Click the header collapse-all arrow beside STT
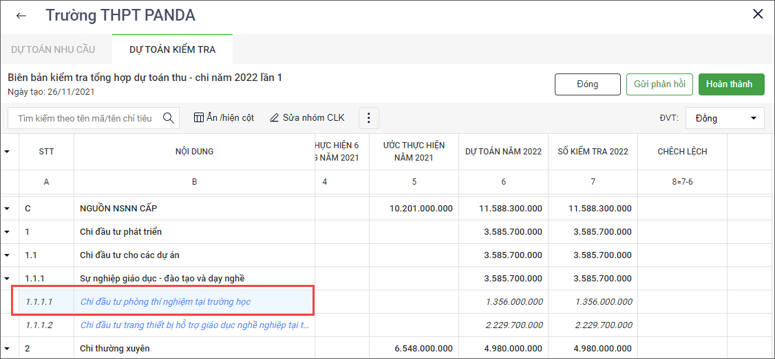Image resolution: width=775 pixels, height=359 pixels. click(x=8, y=152)
